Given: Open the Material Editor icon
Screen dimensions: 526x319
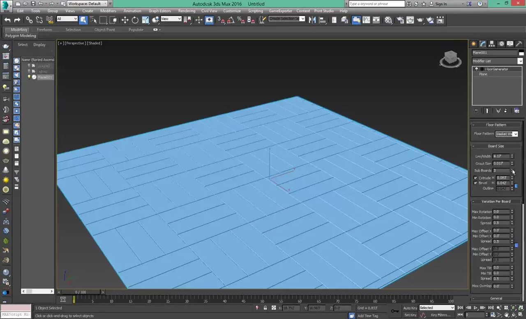Looking at the screenshot, I should 388,20.
